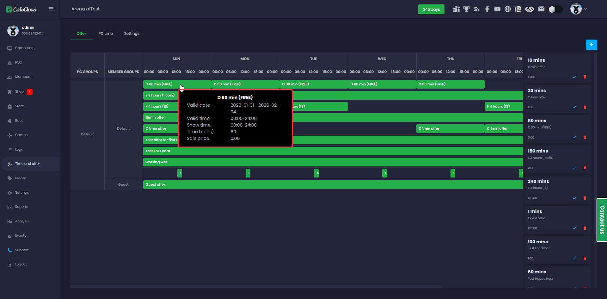Expand the profile avatar dropdown arrow
This screenshot has width=607, height=299.
point(586,9)
